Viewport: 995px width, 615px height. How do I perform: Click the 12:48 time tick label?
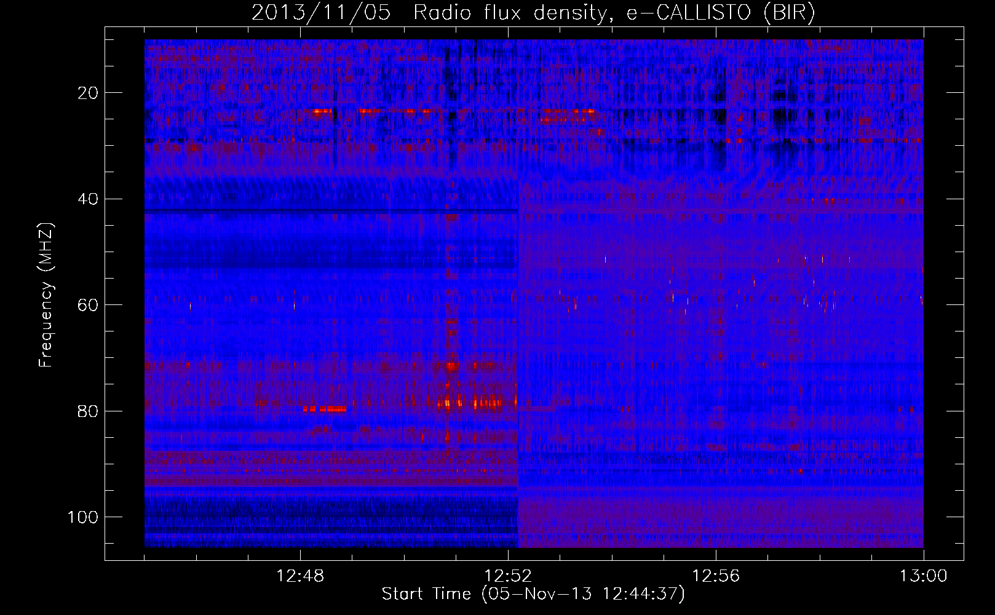(301, 576)
